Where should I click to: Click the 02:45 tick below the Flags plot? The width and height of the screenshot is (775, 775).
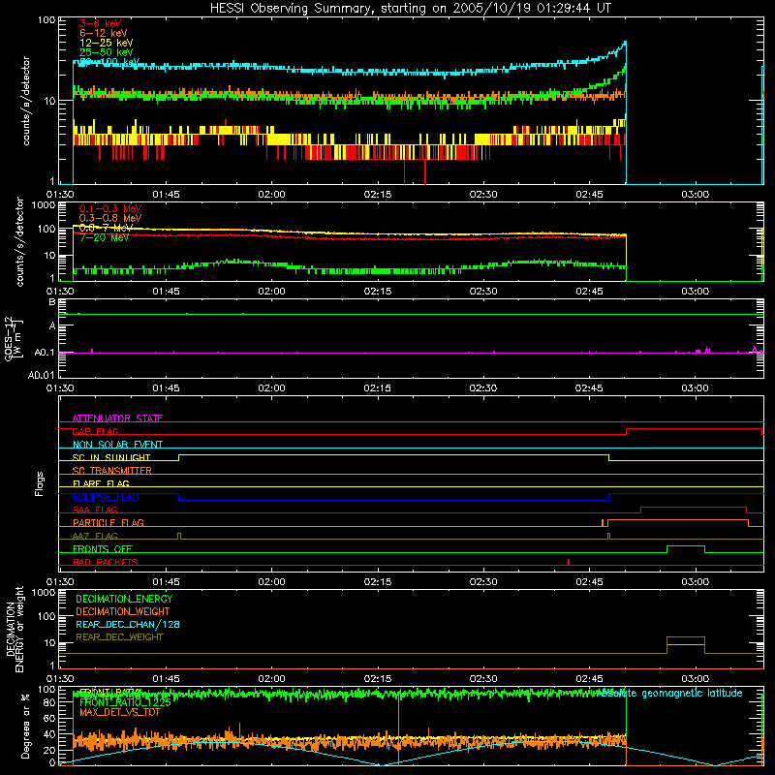point(589,582)
